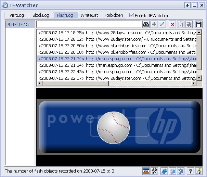Select the 23:22:57 28dayslater.com log entry
The image size is (207, 177).
pyautogui.click(x=117, y=78)
